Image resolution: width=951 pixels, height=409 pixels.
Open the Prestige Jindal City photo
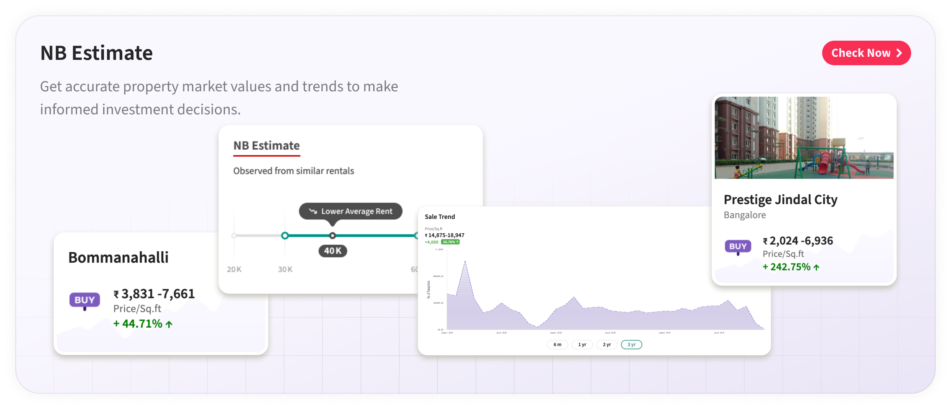click(804, 137)
